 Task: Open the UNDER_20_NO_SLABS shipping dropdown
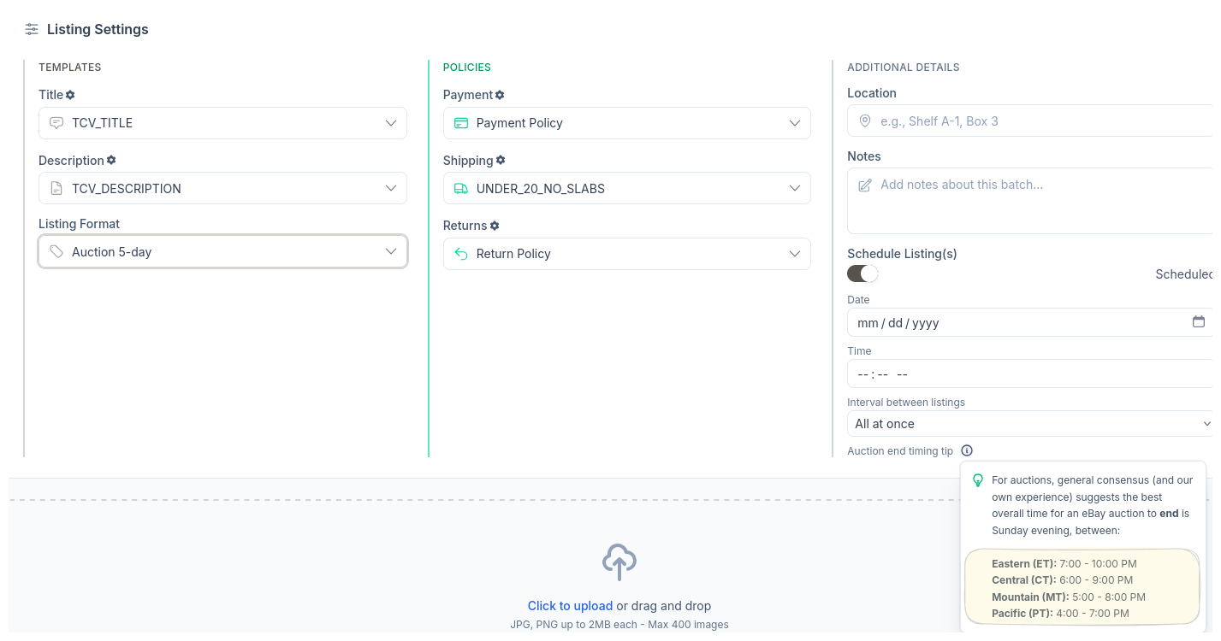click(x=626, y=188)
